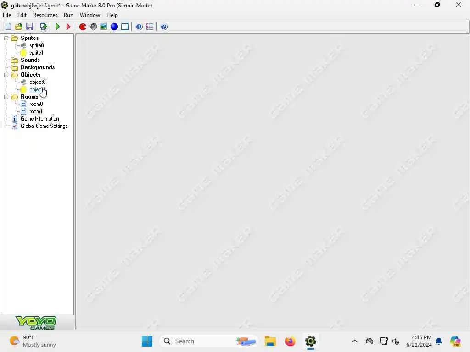Open File Explorer from taskbar

(x=270, y=341)
